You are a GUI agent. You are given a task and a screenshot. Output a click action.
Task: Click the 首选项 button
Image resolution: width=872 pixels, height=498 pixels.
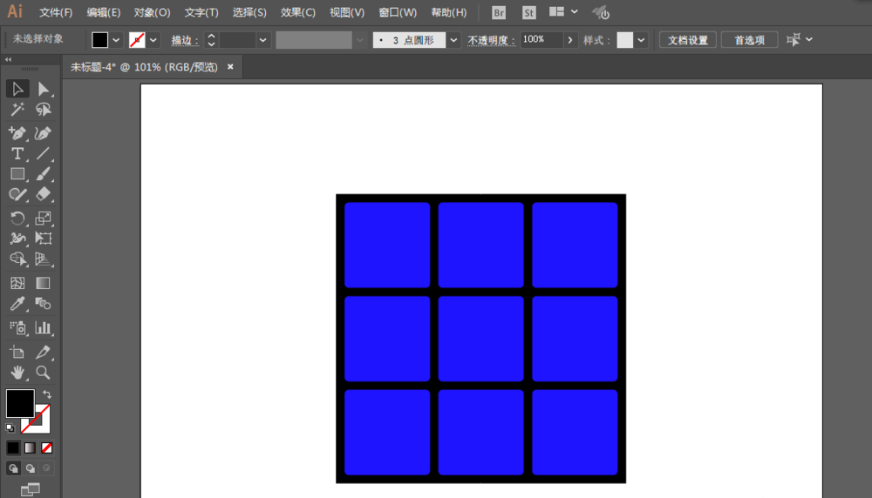coord(749,40)
